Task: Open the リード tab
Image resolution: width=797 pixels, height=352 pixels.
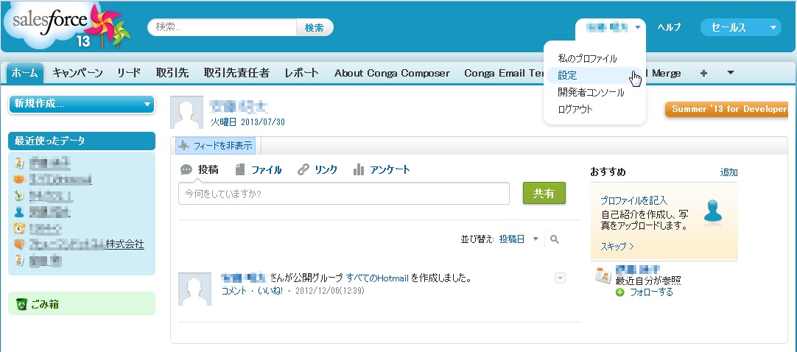Action: (x=129, y=73)
